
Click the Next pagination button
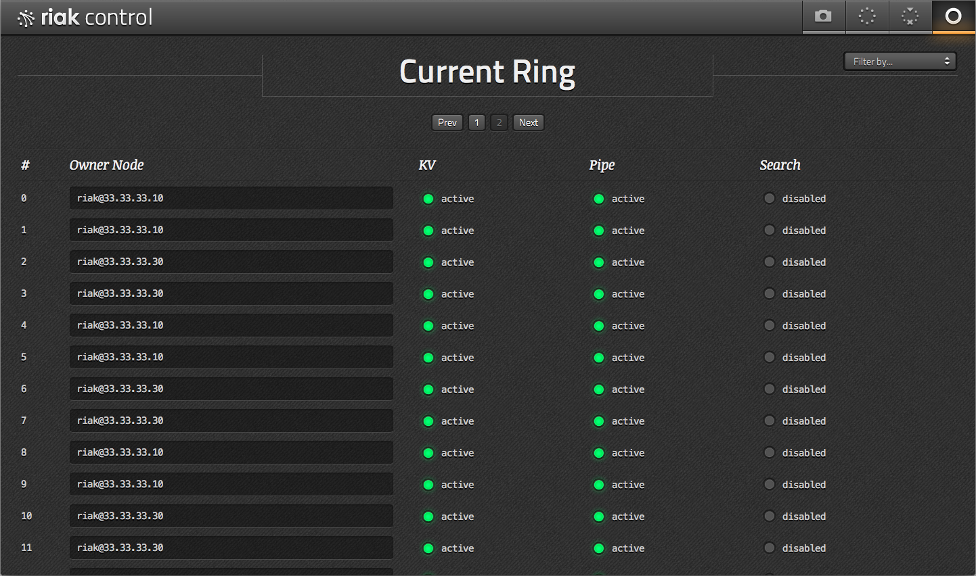[x=528, y=122]
